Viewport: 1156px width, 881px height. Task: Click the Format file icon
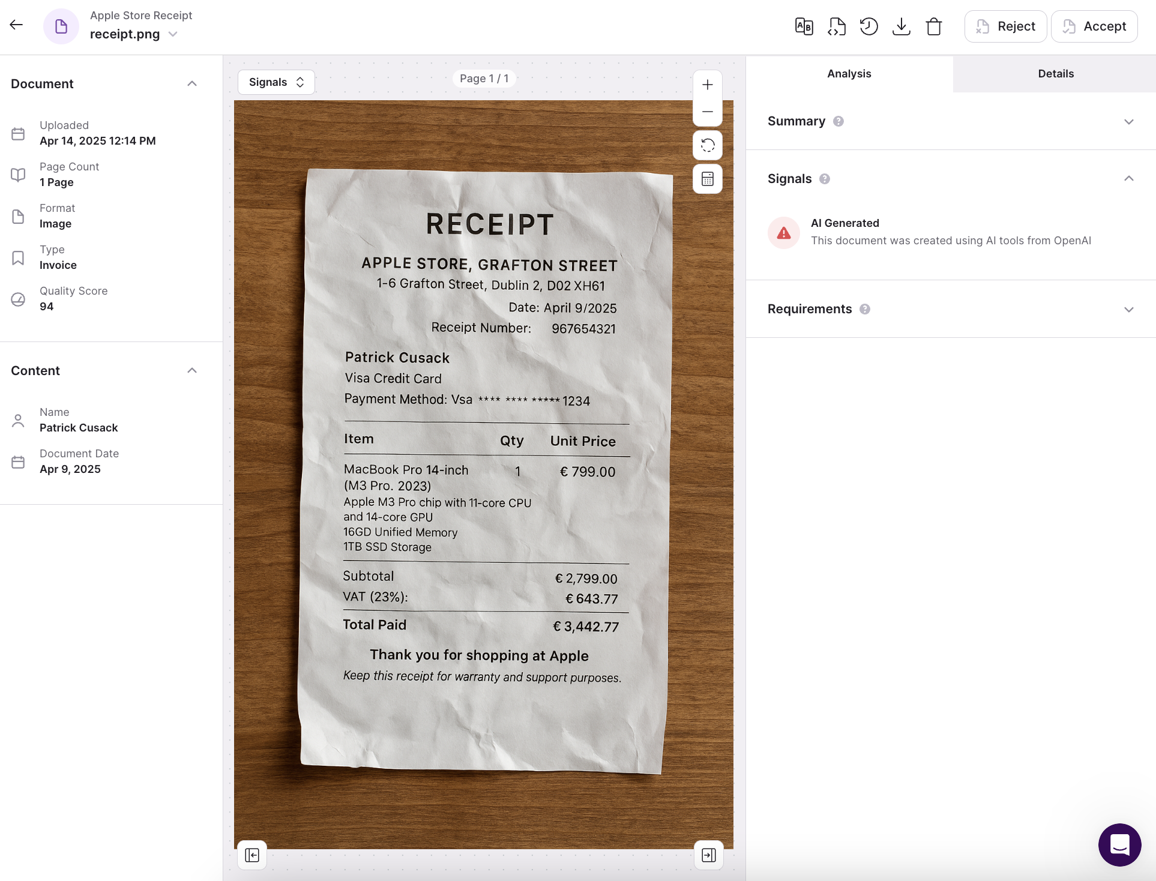pyautogui.click(x=18, y=216)
